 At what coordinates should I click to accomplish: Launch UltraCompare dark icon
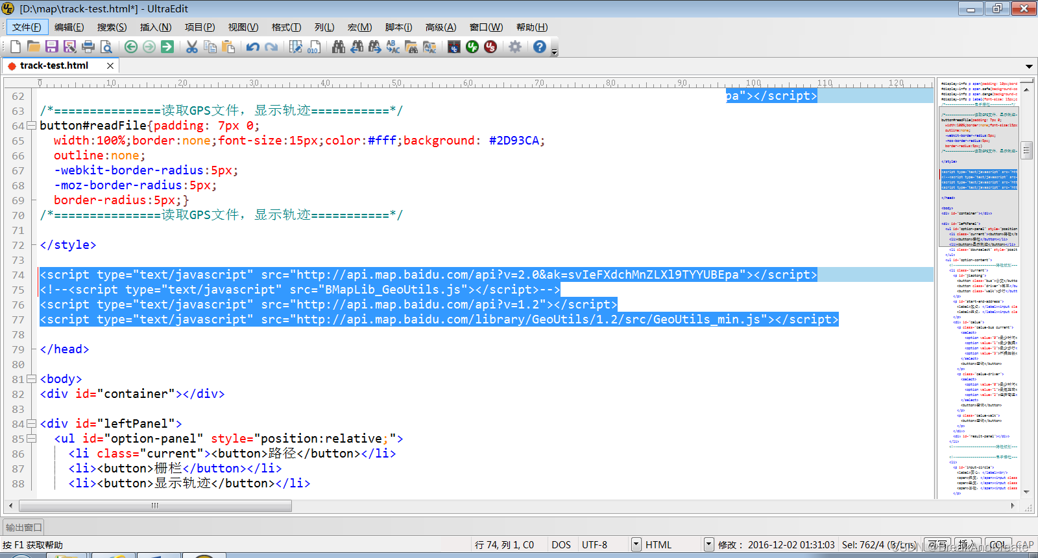454,47
